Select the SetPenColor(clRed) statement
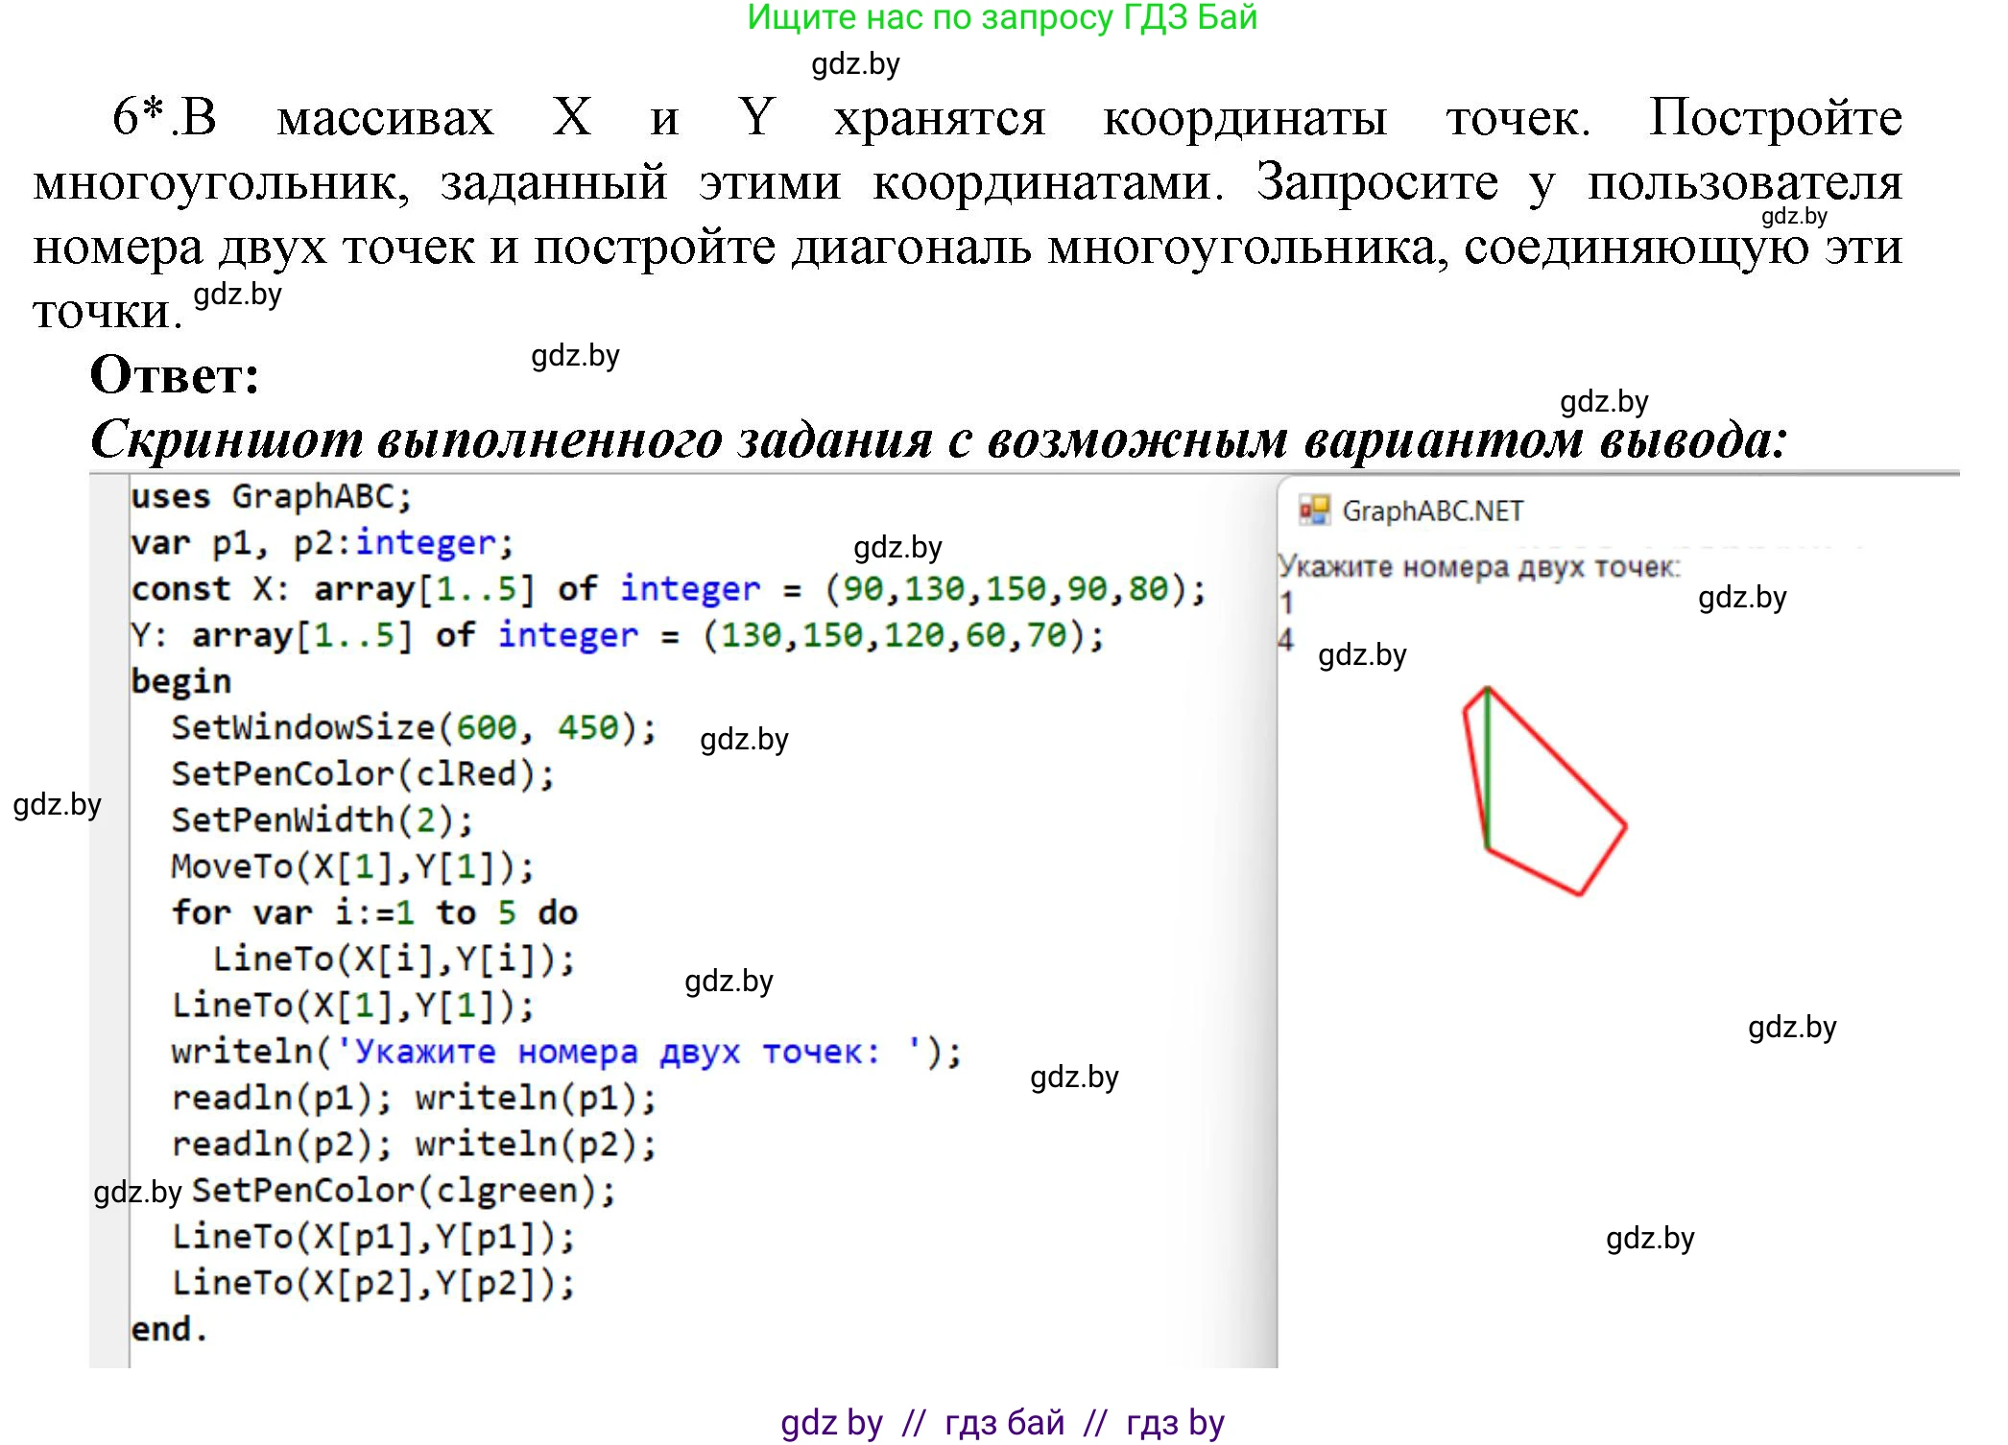The image size is (2008, 1445). pyautogui.click(x=363, y=773)
